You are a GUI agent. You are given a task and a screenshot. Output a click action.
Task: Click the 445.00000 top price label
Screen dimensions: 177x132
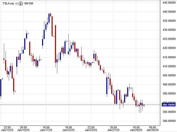coord(169,3)
